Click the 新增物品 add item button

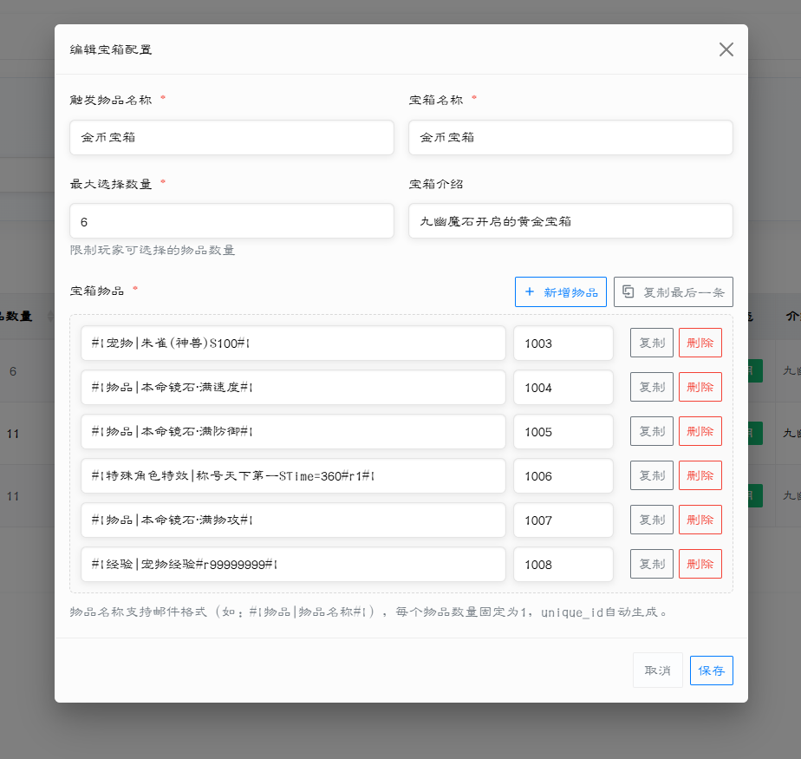point(561,292)
